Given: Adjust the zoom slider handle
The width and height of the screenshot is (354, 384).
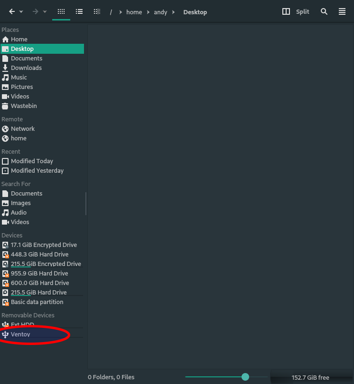Looking at the screenshot, I should click(x=245, y=377).
